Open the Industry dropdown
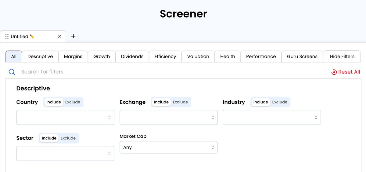The image size is (366, 172). [272, 117]
